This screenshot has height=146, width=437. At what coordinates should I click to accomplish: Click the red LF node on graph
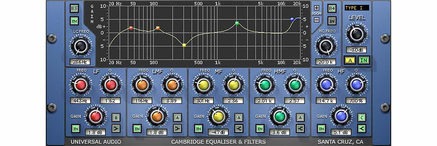(x=131, y=28)
